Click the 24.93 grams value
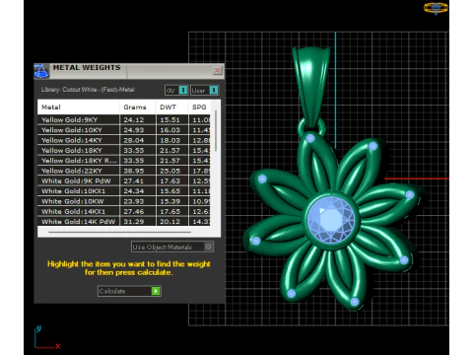This screenshot has height=355, width=473. [134, 130]
